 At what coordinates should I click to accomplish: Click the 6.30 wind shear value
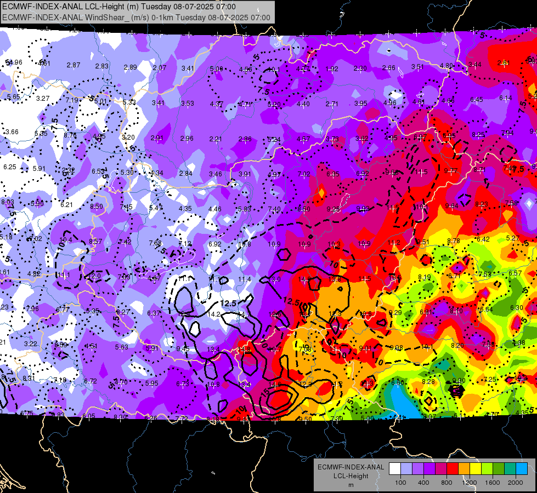click(517, 307)
